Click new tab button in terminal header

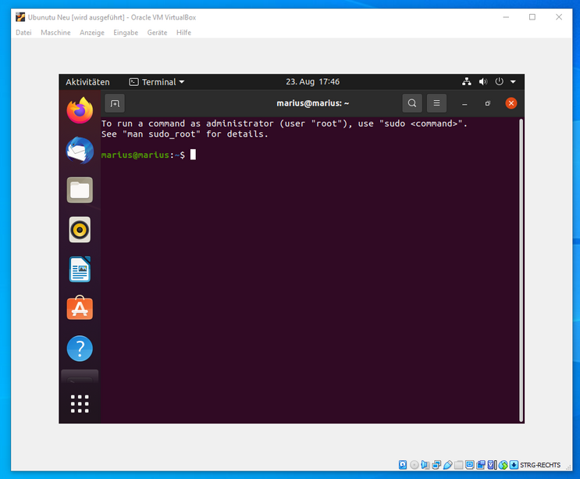115,103
